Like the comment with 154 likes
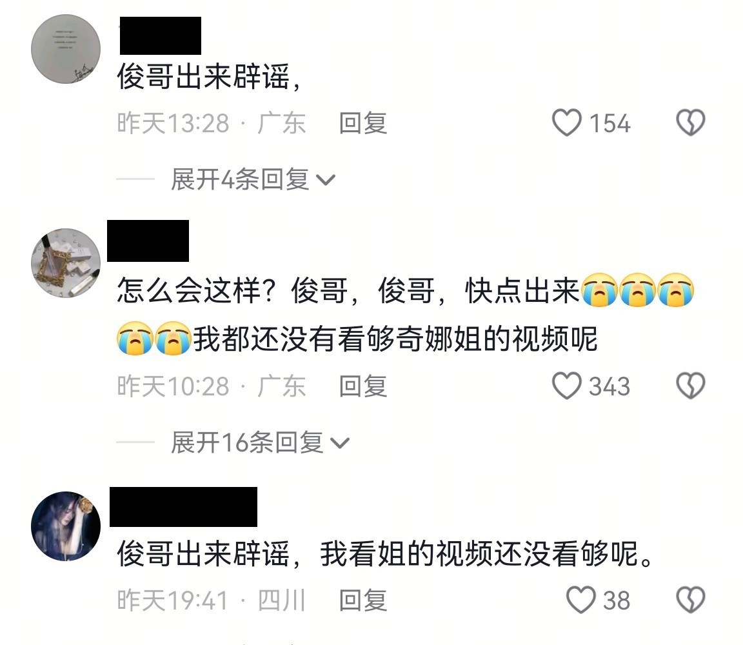 [x=566, y=123]
